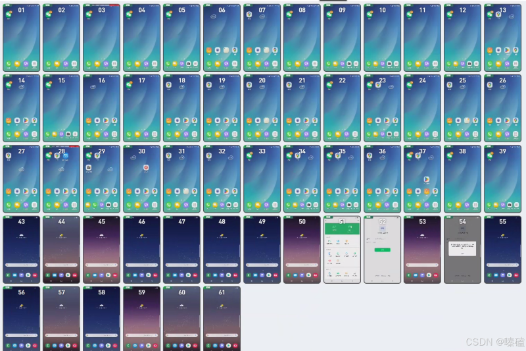Open the Messages icon on phone 04

[x=137, y=63]
